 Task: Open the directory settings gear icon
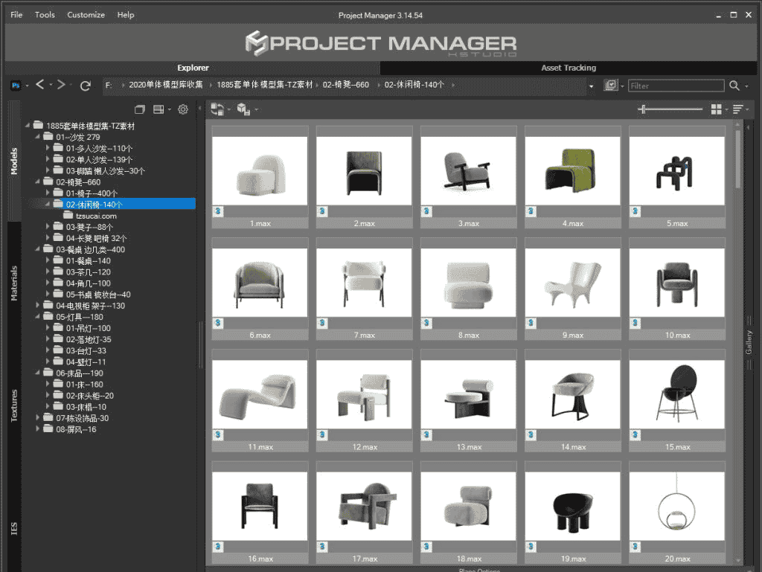[183, 109]
